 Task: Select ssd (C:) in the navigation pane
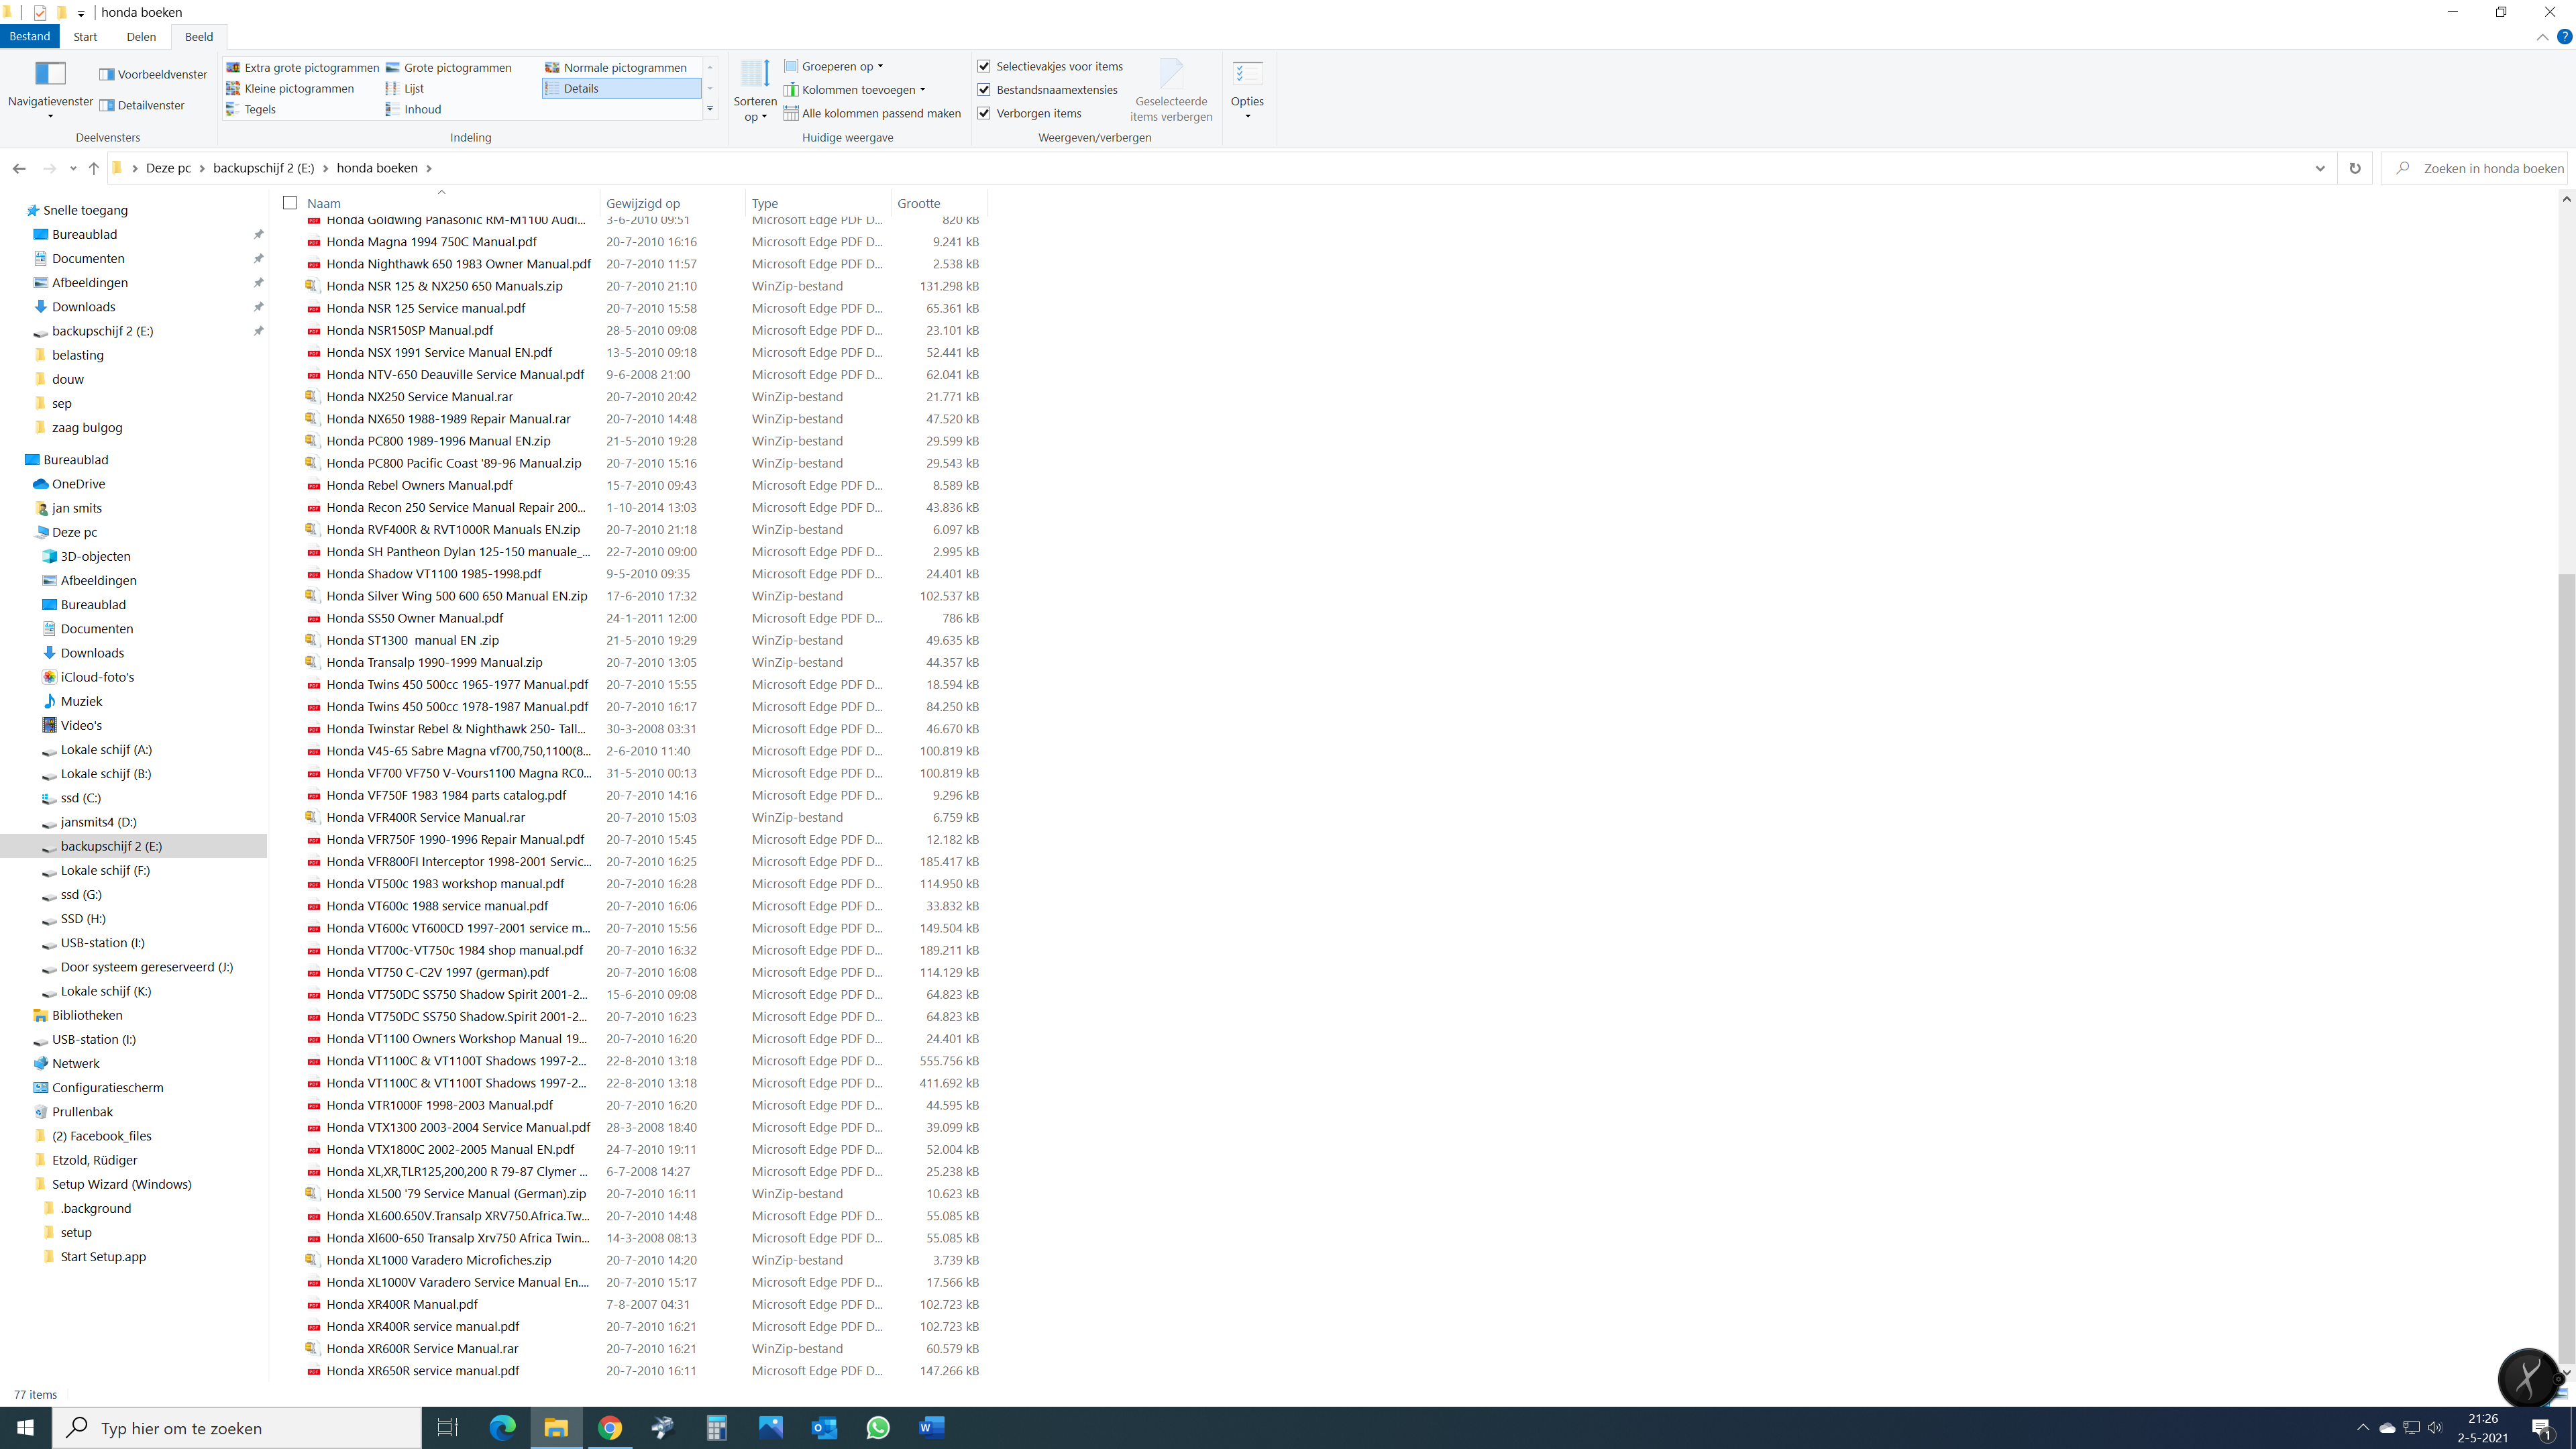[80, 798]
